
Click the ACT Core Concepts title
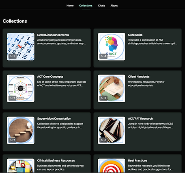point(50,77)
